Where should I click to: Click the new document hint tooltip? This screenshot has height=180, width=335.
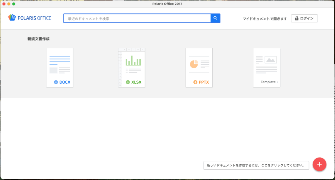point(256,165)
